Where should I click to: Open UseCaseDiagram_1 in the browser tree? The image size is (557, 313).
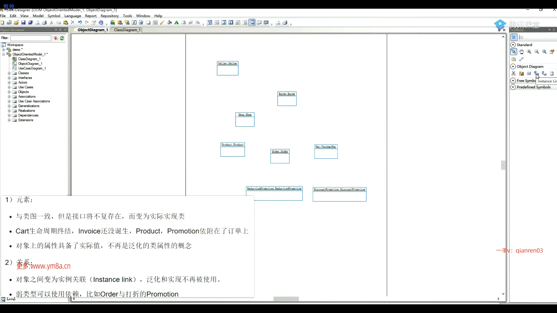coord(32,68)
